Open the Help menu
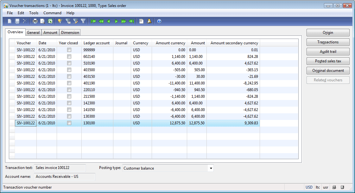355x193 pixels. pyautogui.click(x=70, y=13)
